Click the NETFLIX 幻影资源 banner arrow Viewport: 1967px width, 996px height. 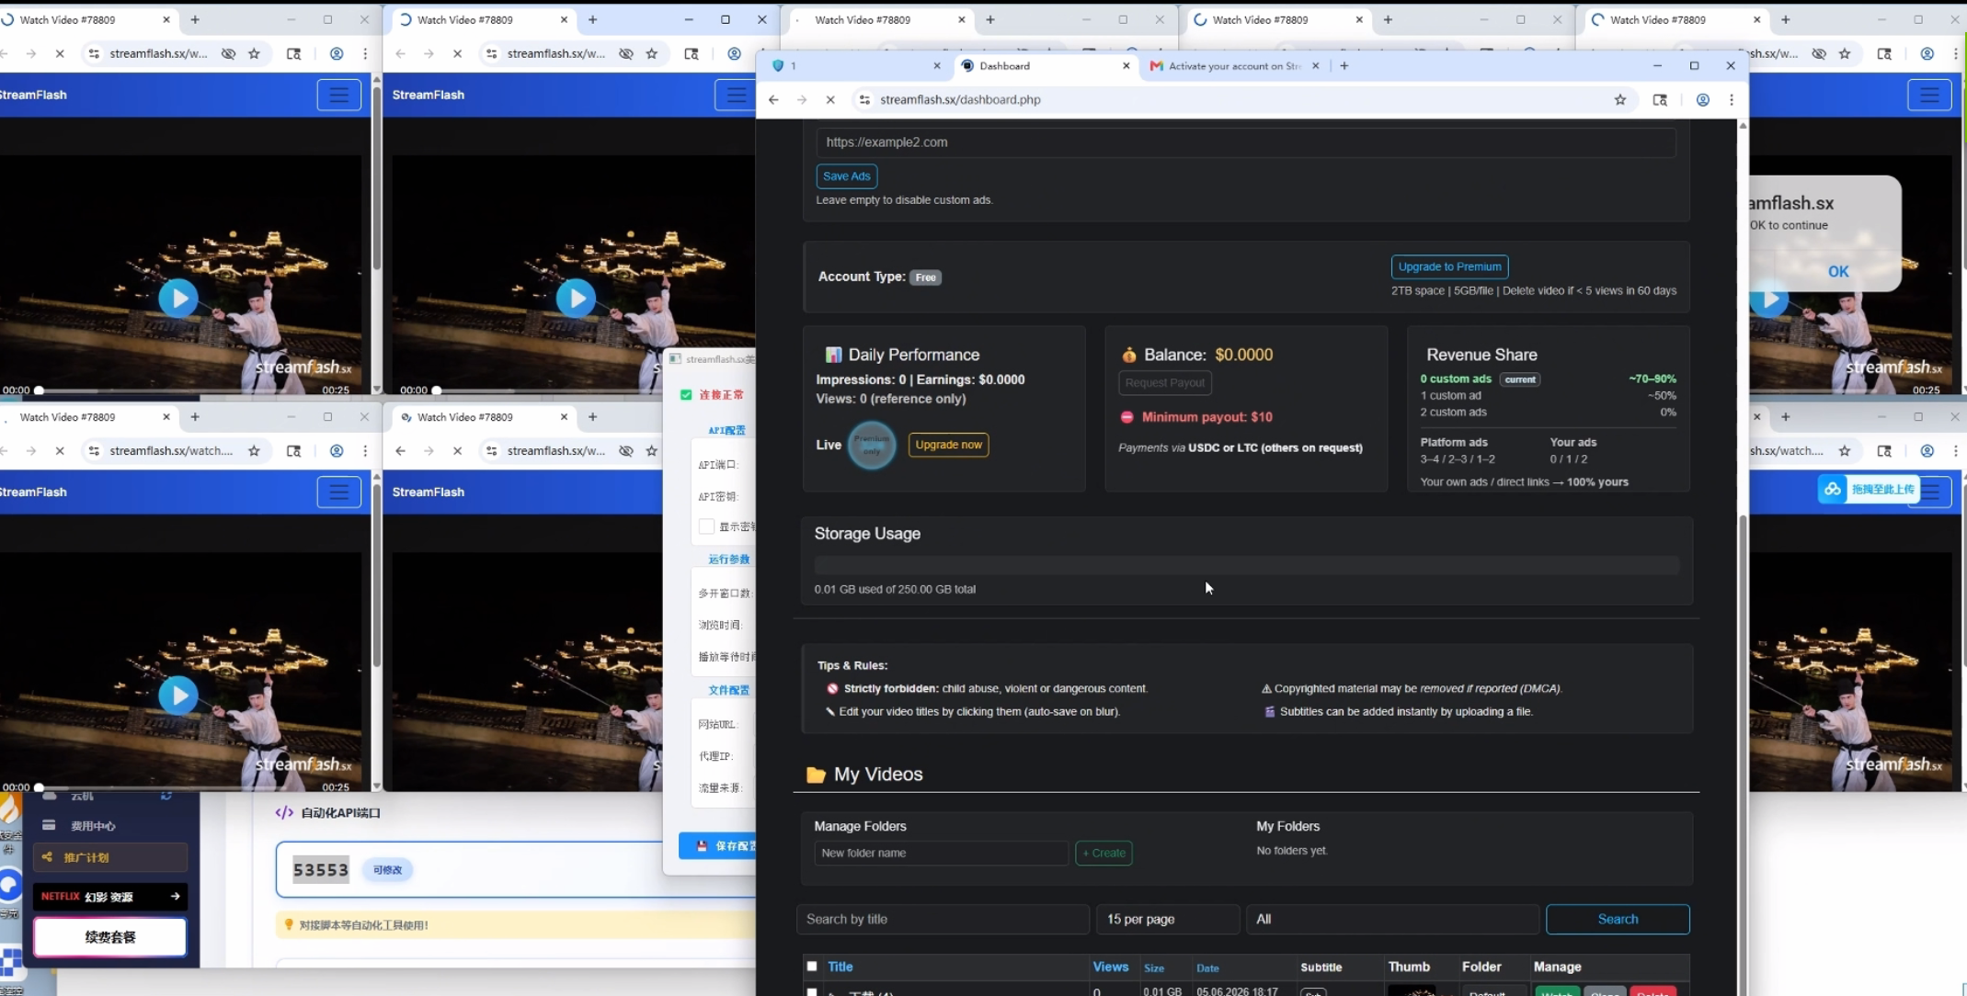point(175,897)
